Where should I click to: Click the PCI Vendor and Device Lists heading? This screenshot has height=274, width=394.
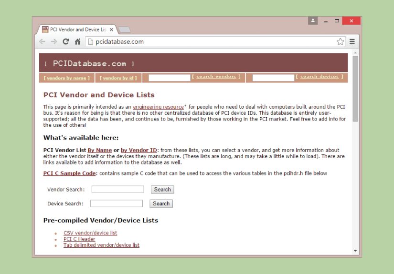(99, 95)
